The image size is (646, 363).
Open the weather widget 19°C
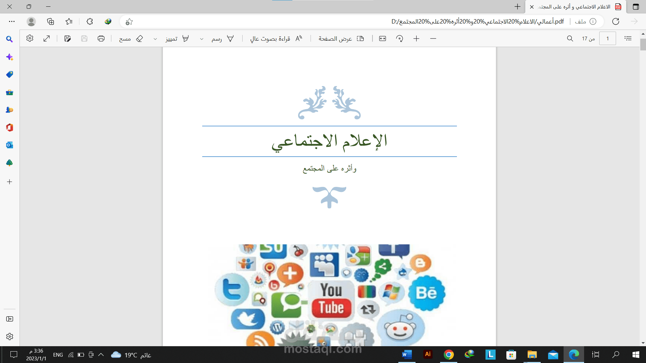click(x=131, y=355)
